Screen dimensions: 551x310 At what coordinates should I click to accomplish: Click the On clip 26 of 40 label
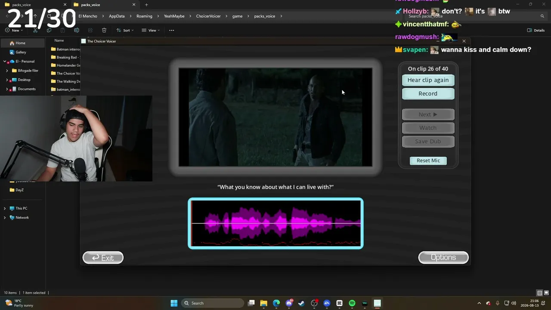point(428,69)
